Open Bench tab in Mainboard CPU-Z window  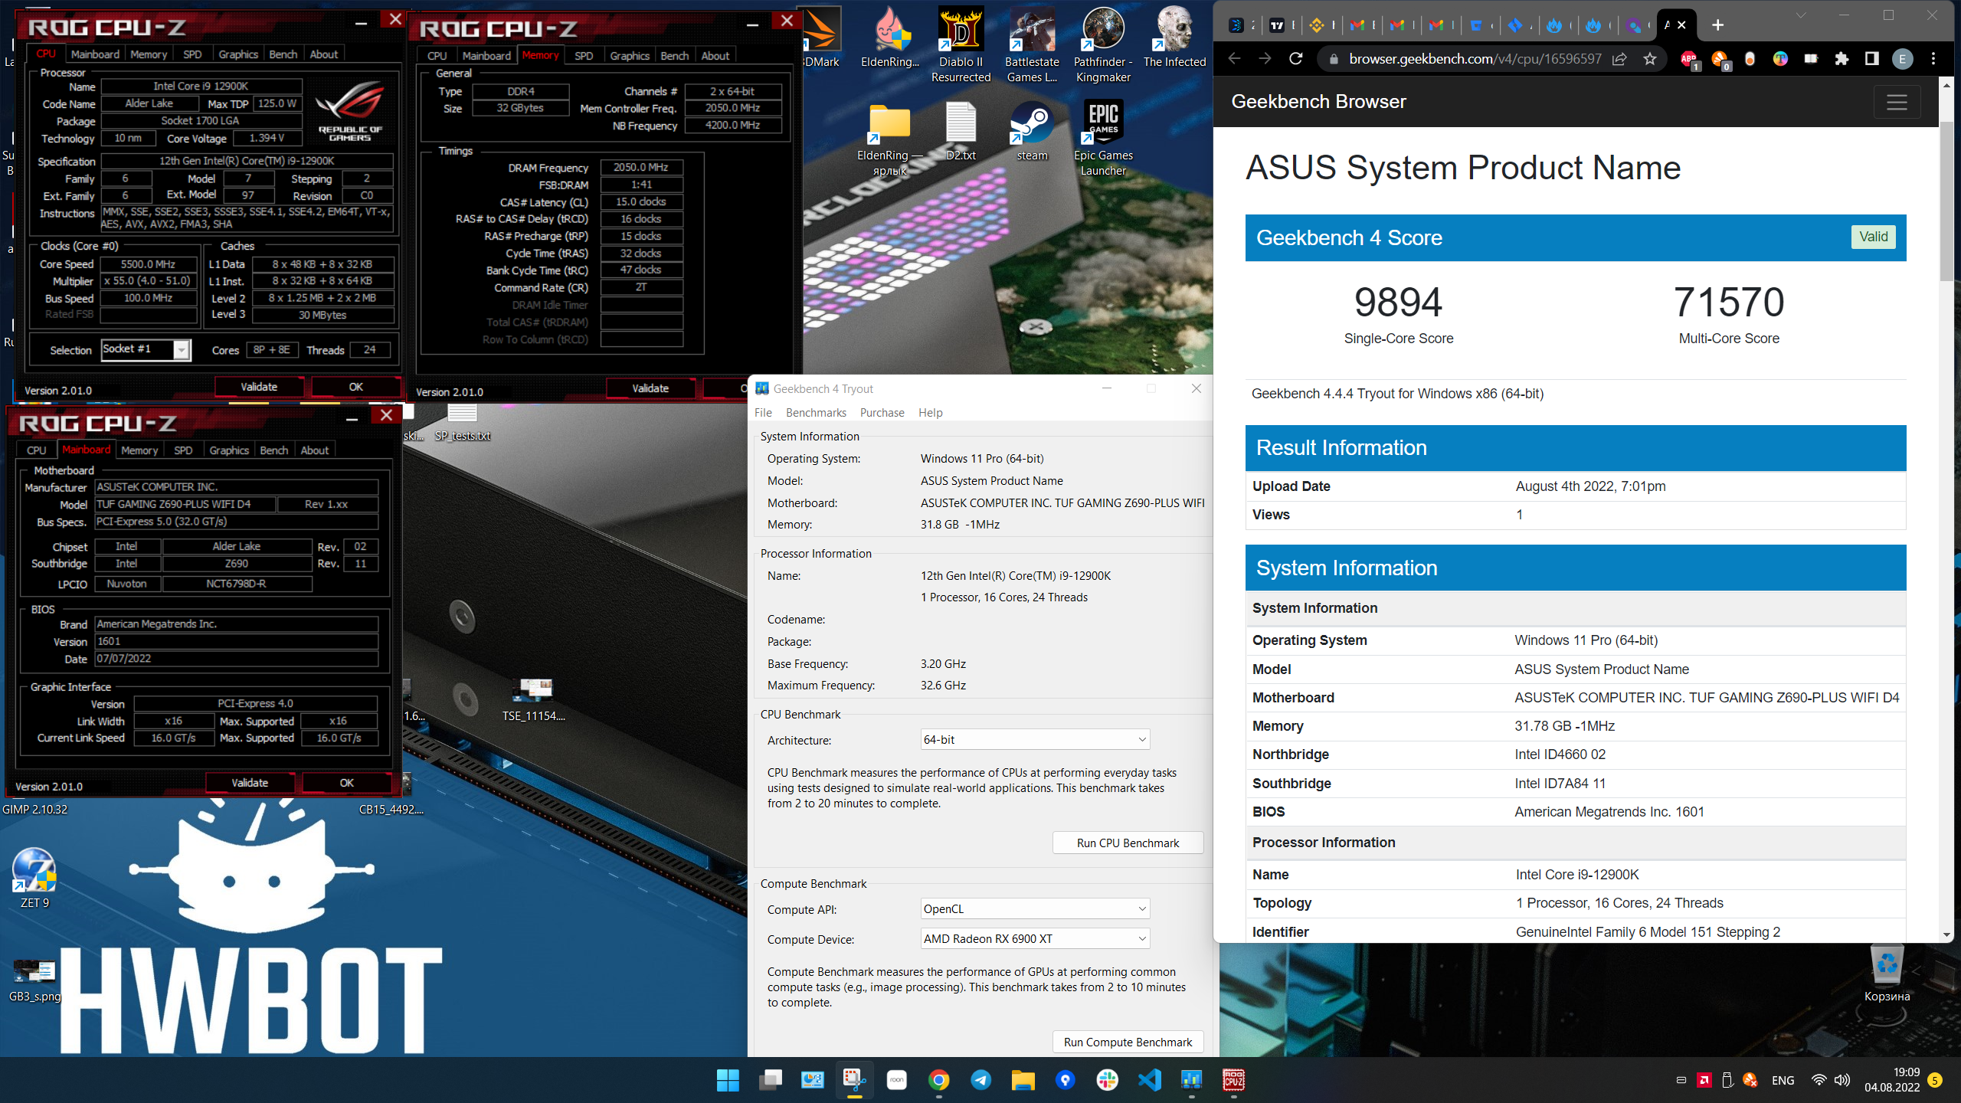pyautogui.click(x=273, y=450)
